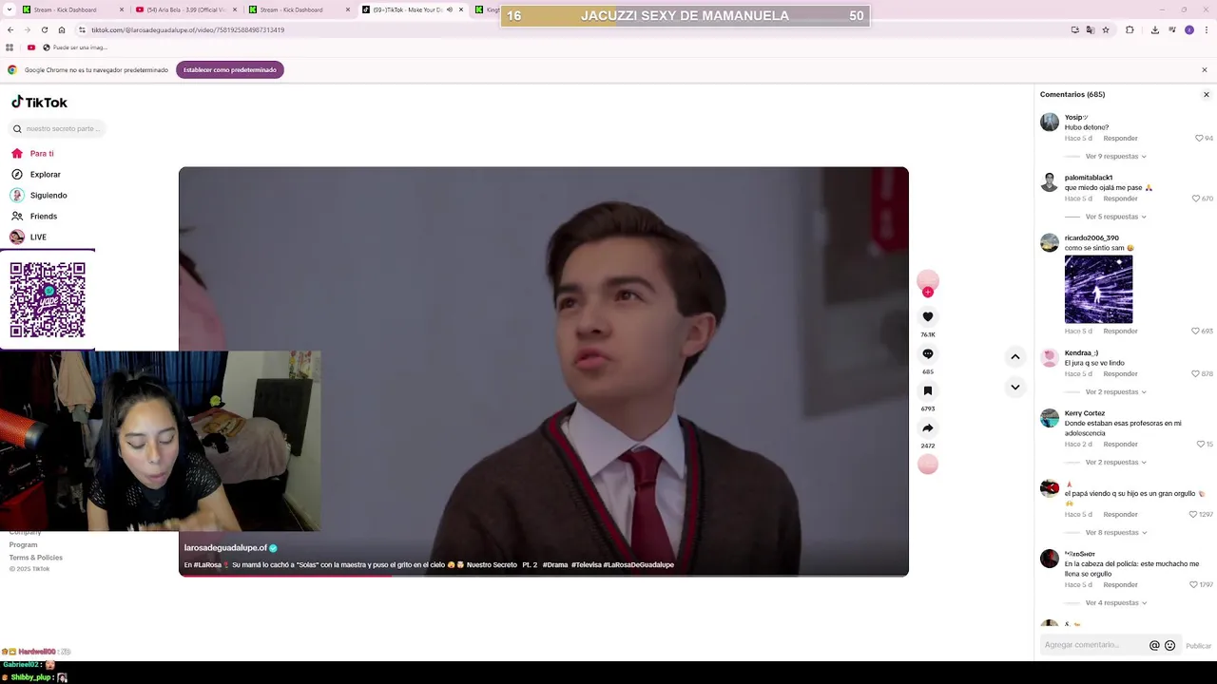This screenshot has height=684, width=1217.
Task: Open comments via speech bubble icon
Action: pyautogui.click(x=928, y=353)
